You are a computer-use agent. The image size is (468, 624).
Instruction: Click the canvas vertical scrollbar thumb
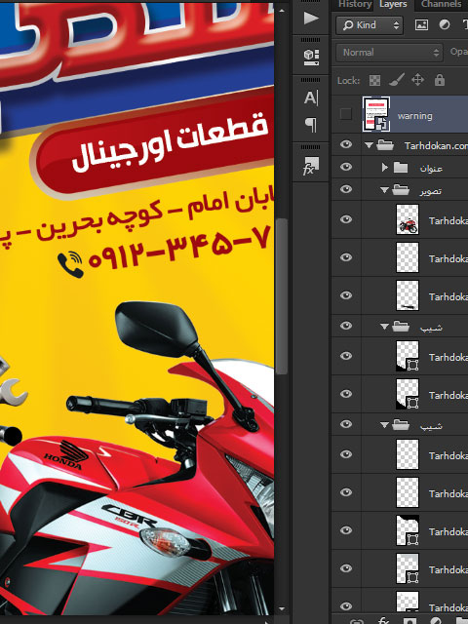click(282, 296)
